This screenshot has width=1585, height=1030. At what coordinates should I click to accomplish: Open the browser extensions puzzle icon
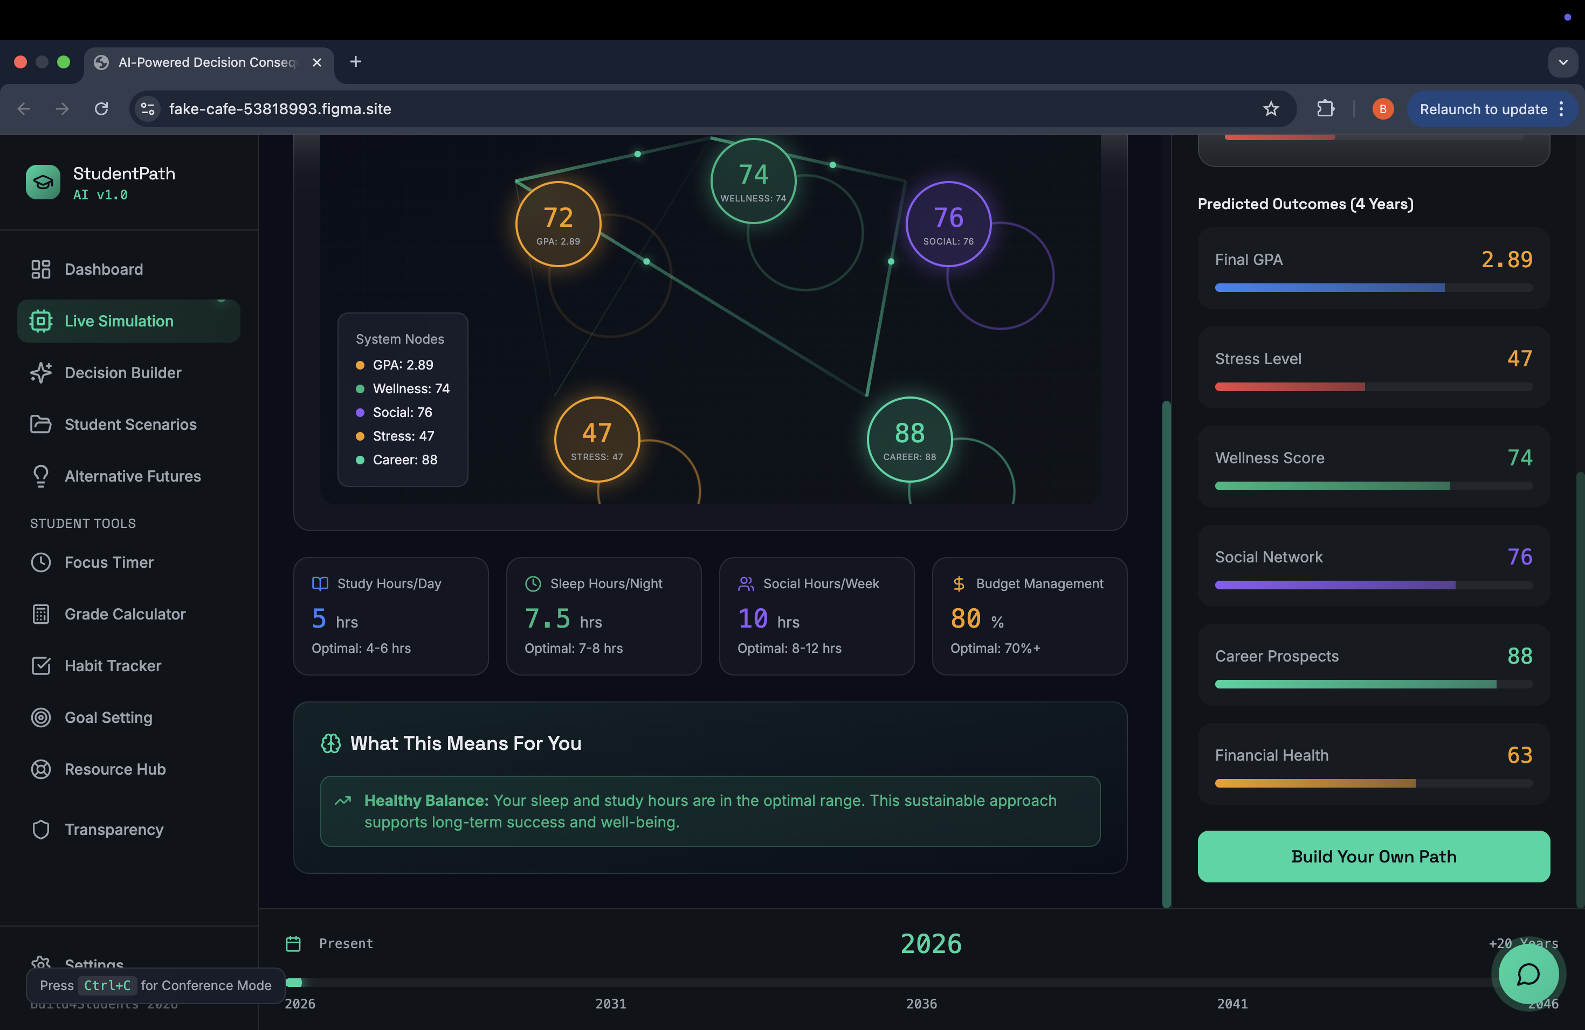point(1325,109)
